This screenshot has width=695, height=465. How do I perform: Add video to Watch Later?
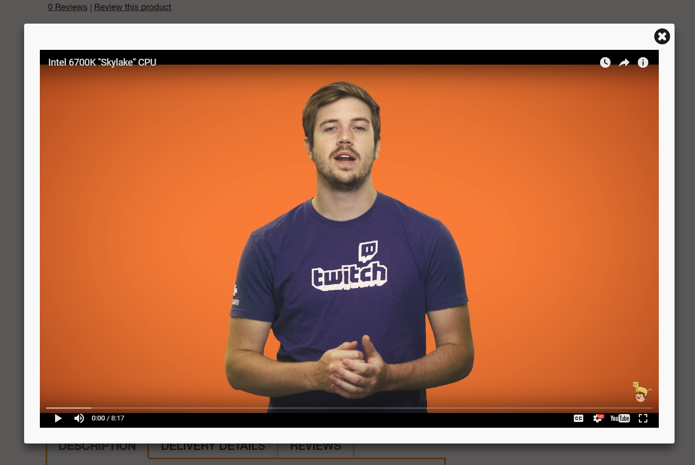pos(605,62)
